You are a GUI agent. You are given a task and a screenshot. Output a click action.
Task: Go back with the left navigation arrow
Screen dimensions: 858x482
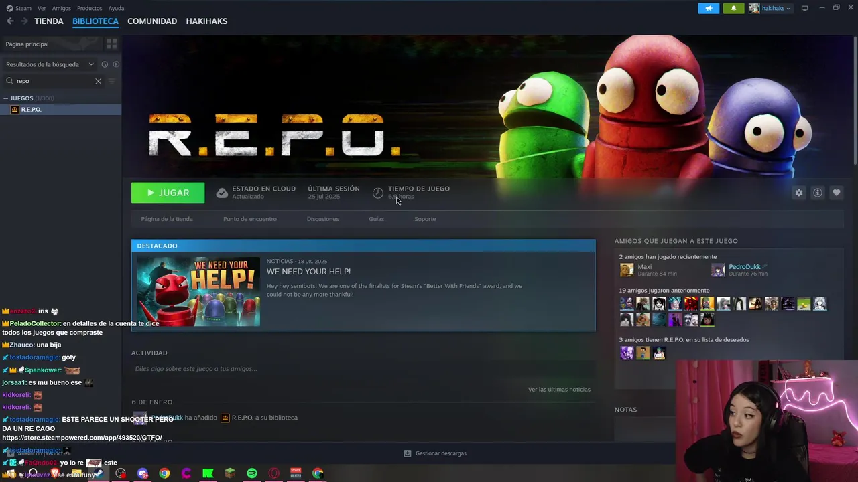10,21
